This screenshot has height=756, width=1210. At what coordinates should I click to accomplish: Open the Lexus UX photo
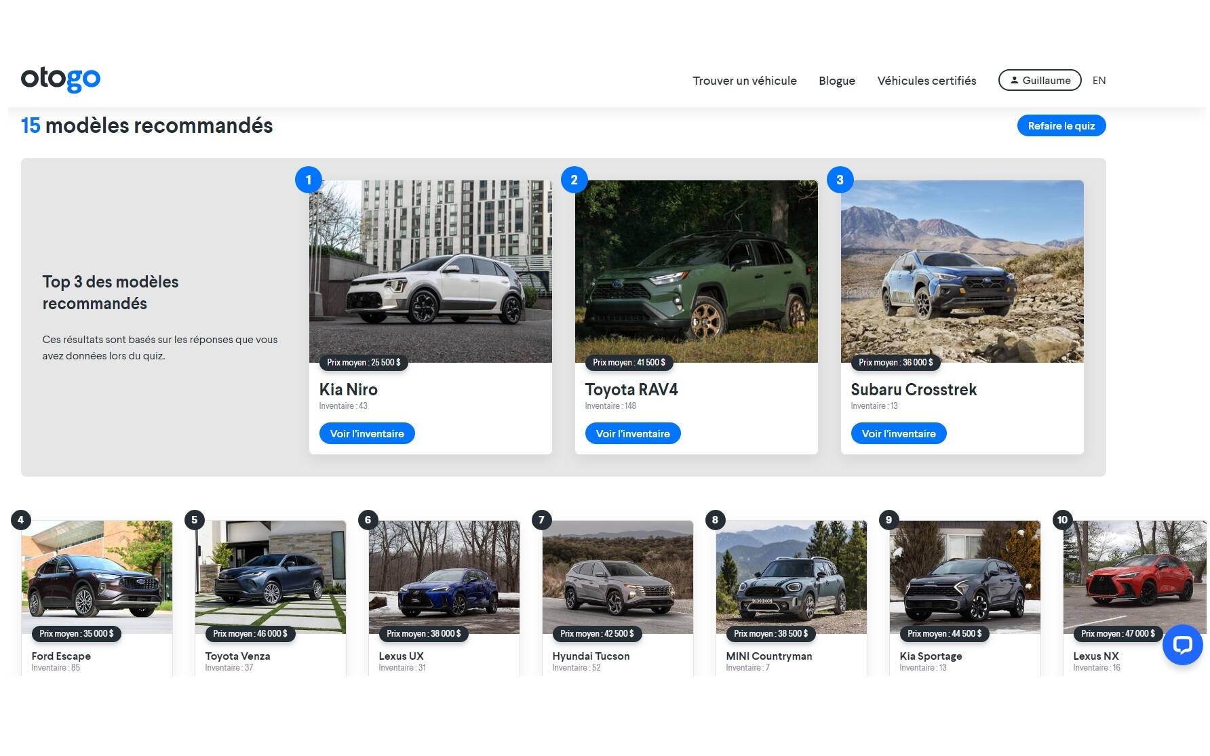444,577
